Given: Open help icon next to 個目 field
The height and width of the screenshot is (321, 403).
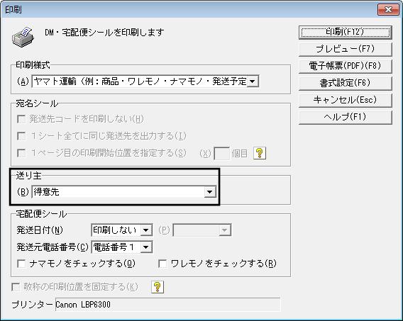Looking at the screenshot, I should tap(260, 153).
